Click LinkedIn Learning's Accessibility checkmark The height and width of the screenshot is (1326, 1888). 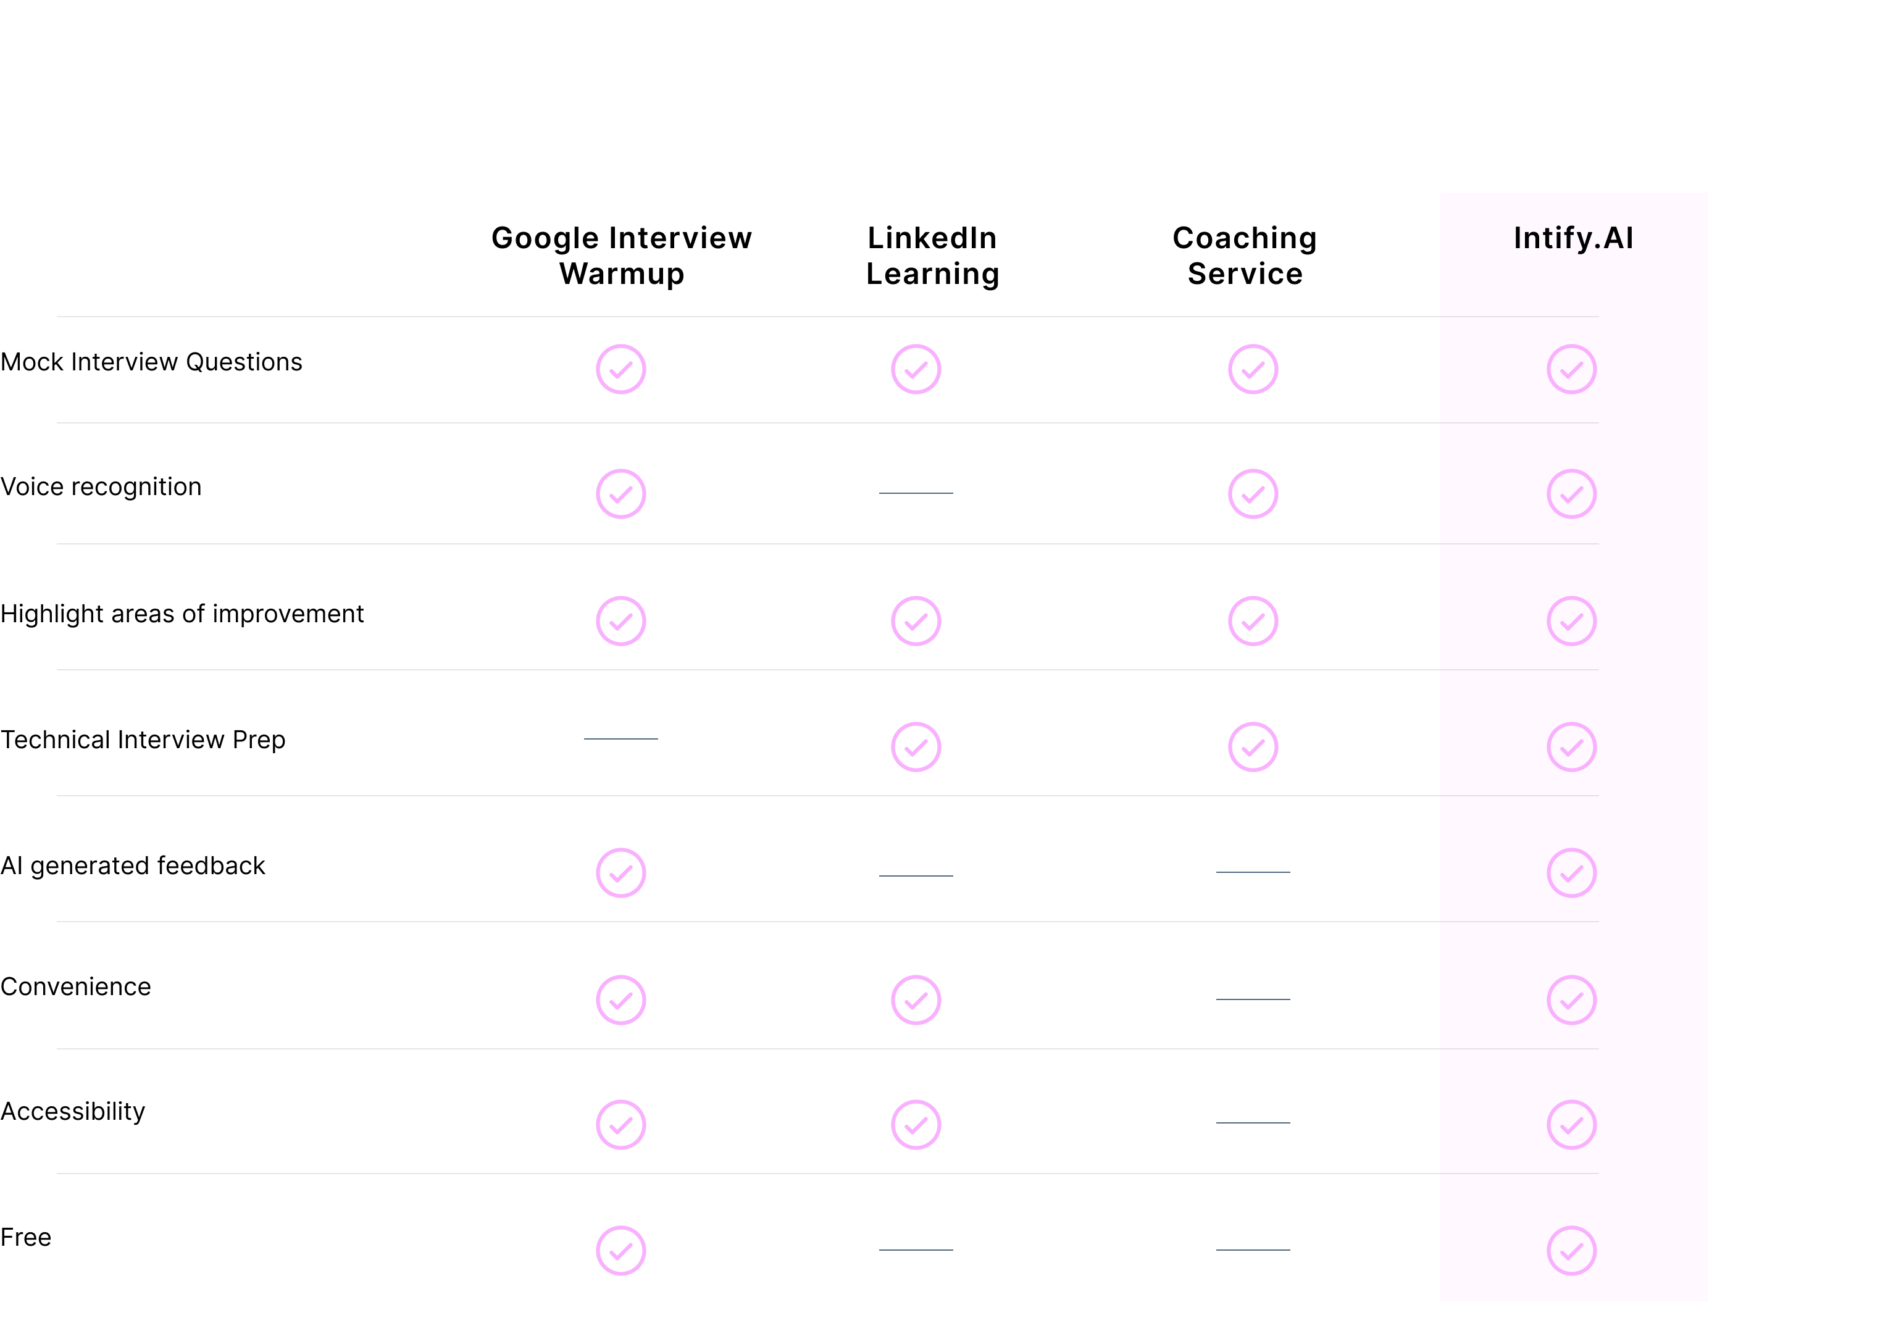(x=916, y=1125)
